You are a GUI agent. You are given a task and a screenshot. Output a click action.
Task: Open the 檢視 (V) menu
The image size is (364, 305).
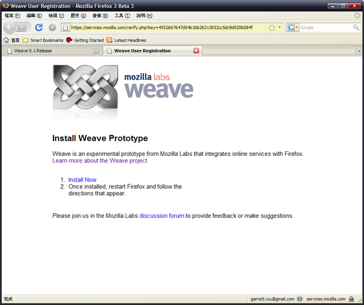tap(56, 15)
